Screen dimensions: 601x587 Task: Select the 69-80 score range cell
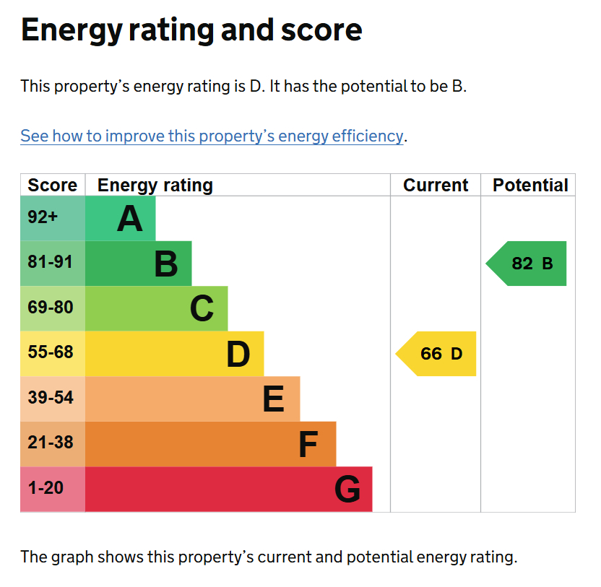[x=53, y=308]
